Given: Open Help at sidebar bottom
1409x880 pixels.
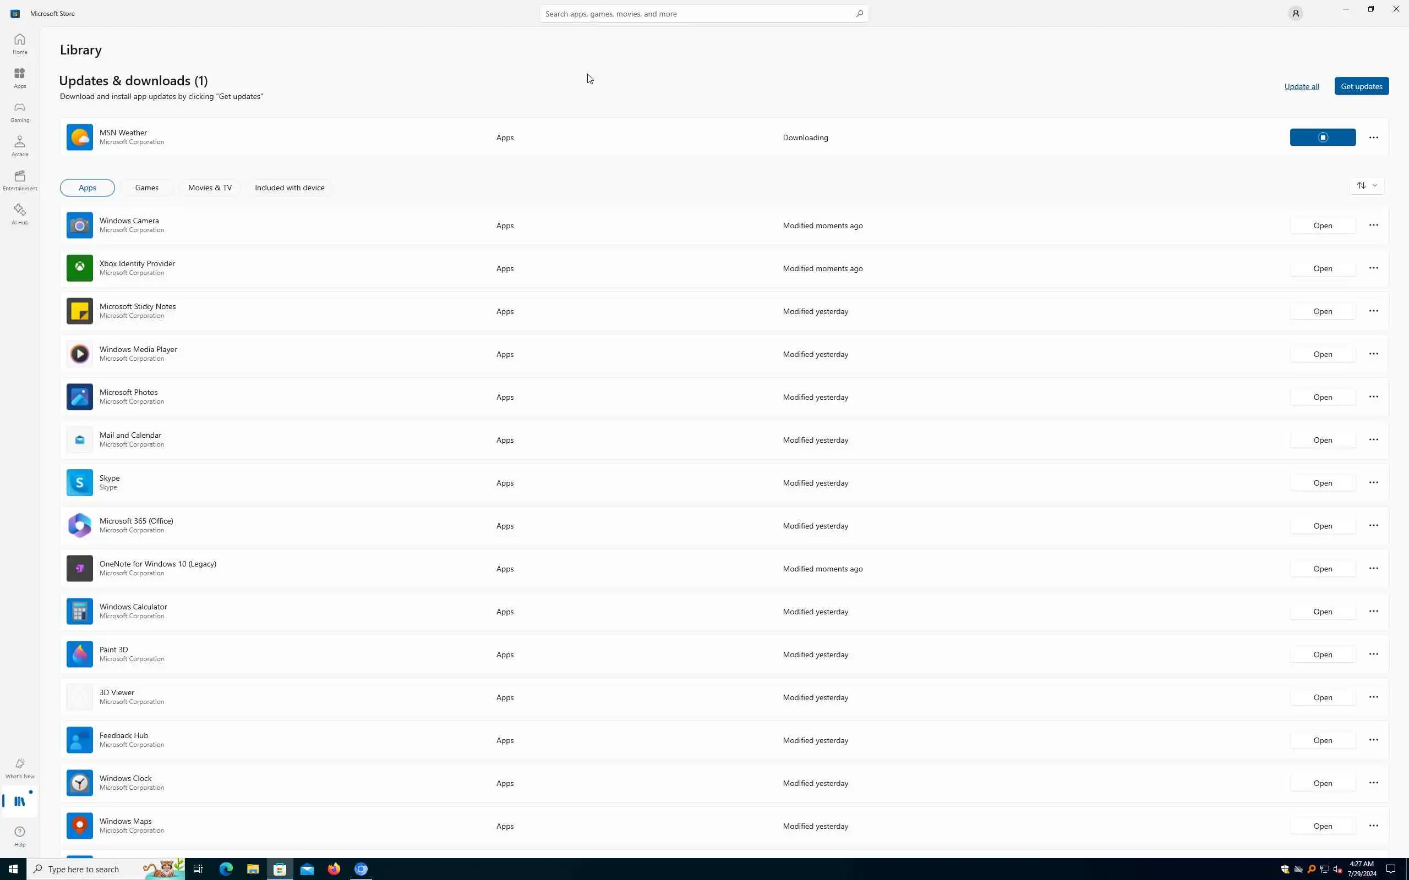Looking at the screenshot, I should (x=20, y=836).
